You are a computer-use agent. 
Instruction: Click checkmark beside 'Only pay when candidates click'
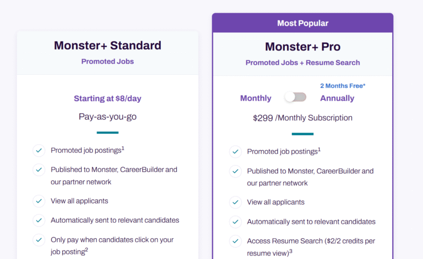(39, 240)
